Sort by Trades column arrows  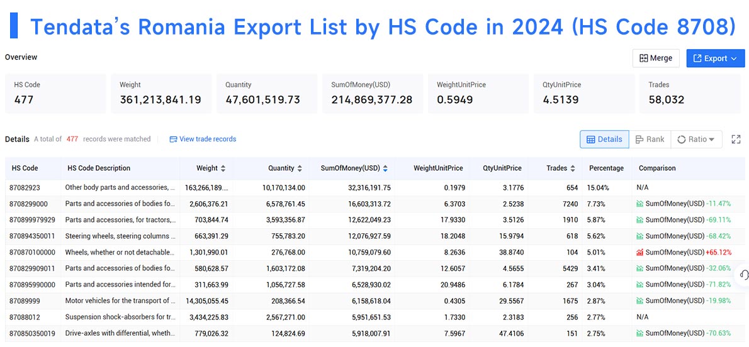pos(573,168)
